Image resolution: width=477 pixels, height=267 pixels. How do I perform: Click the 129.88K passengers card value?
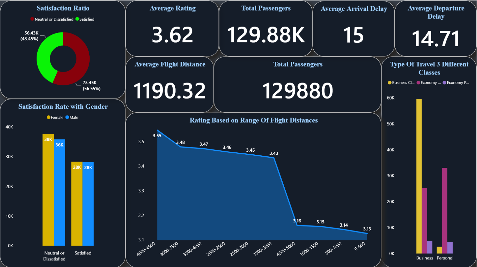click(x=266, y=35)
